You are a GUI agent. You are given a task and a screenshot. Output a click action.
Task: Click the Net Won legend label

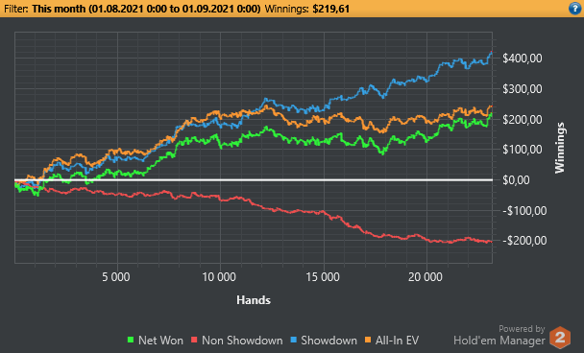tap(160, 341)
